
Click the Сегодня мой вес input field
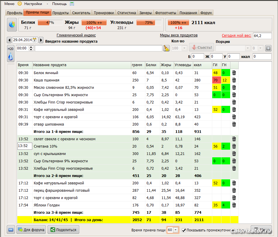pos(262,36)
